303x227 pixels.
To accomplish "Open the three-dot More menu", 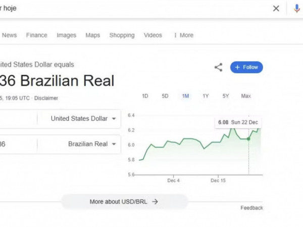I will pos(183,35).
